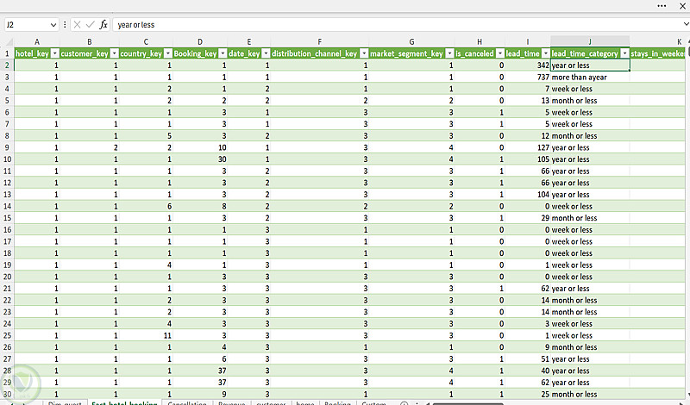
Task: Open the lead_time_category filter dropdown
Action: (624, 53)
